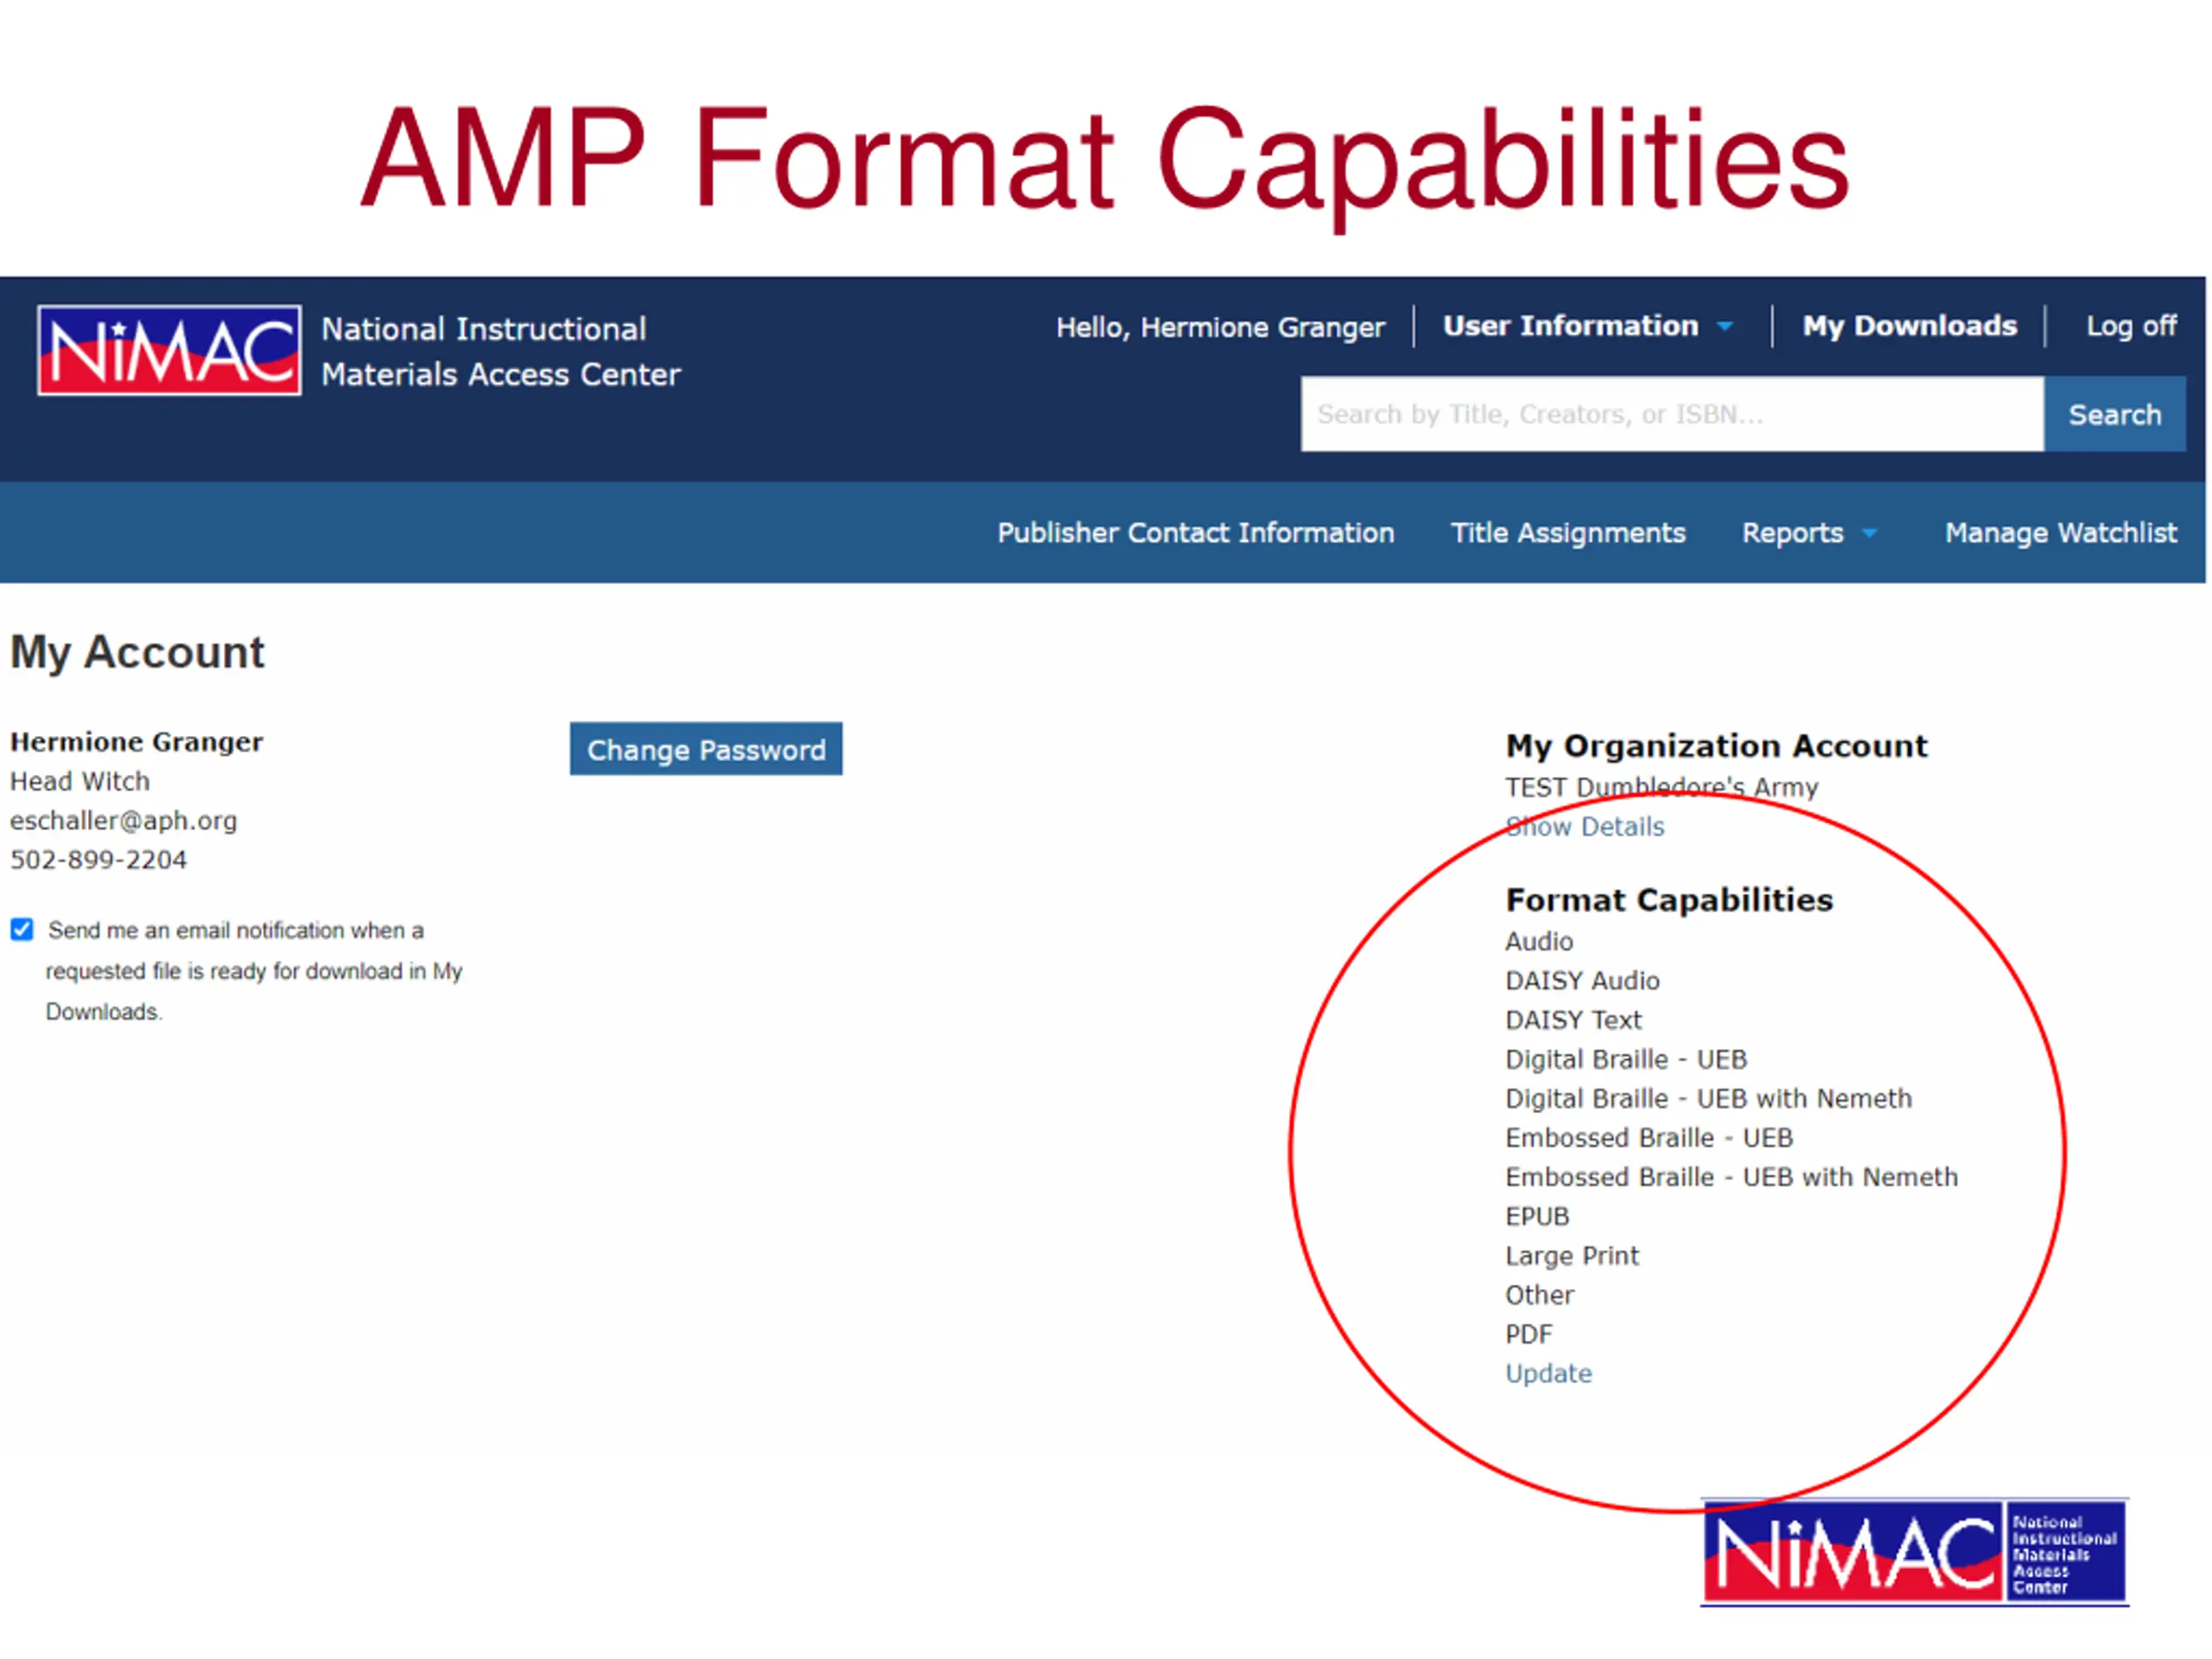Click the NIMAC logo in header
Viewport: 2212px width, 1659px height.
pyautogui.click(x=169, y=350)
